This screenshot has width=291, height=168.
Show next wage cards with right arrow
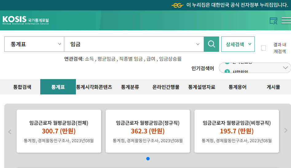(286, 130)
